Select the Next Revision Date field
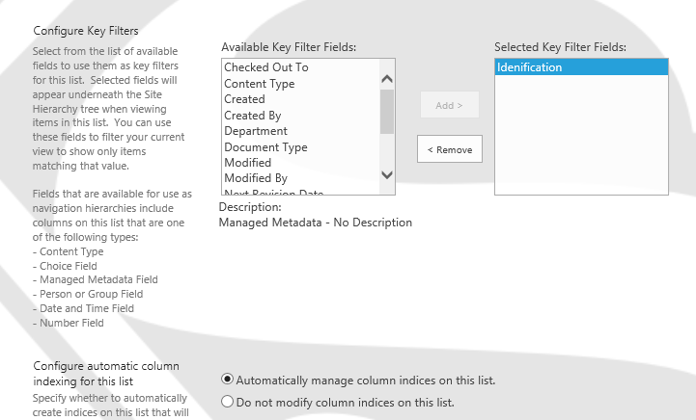 273,192
